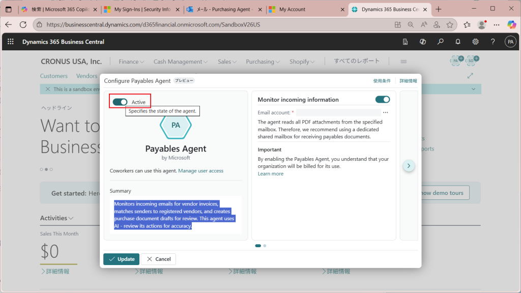Open the 使用条件 link
This screenshot has width=521, height=293.
[x=382, y=81]
